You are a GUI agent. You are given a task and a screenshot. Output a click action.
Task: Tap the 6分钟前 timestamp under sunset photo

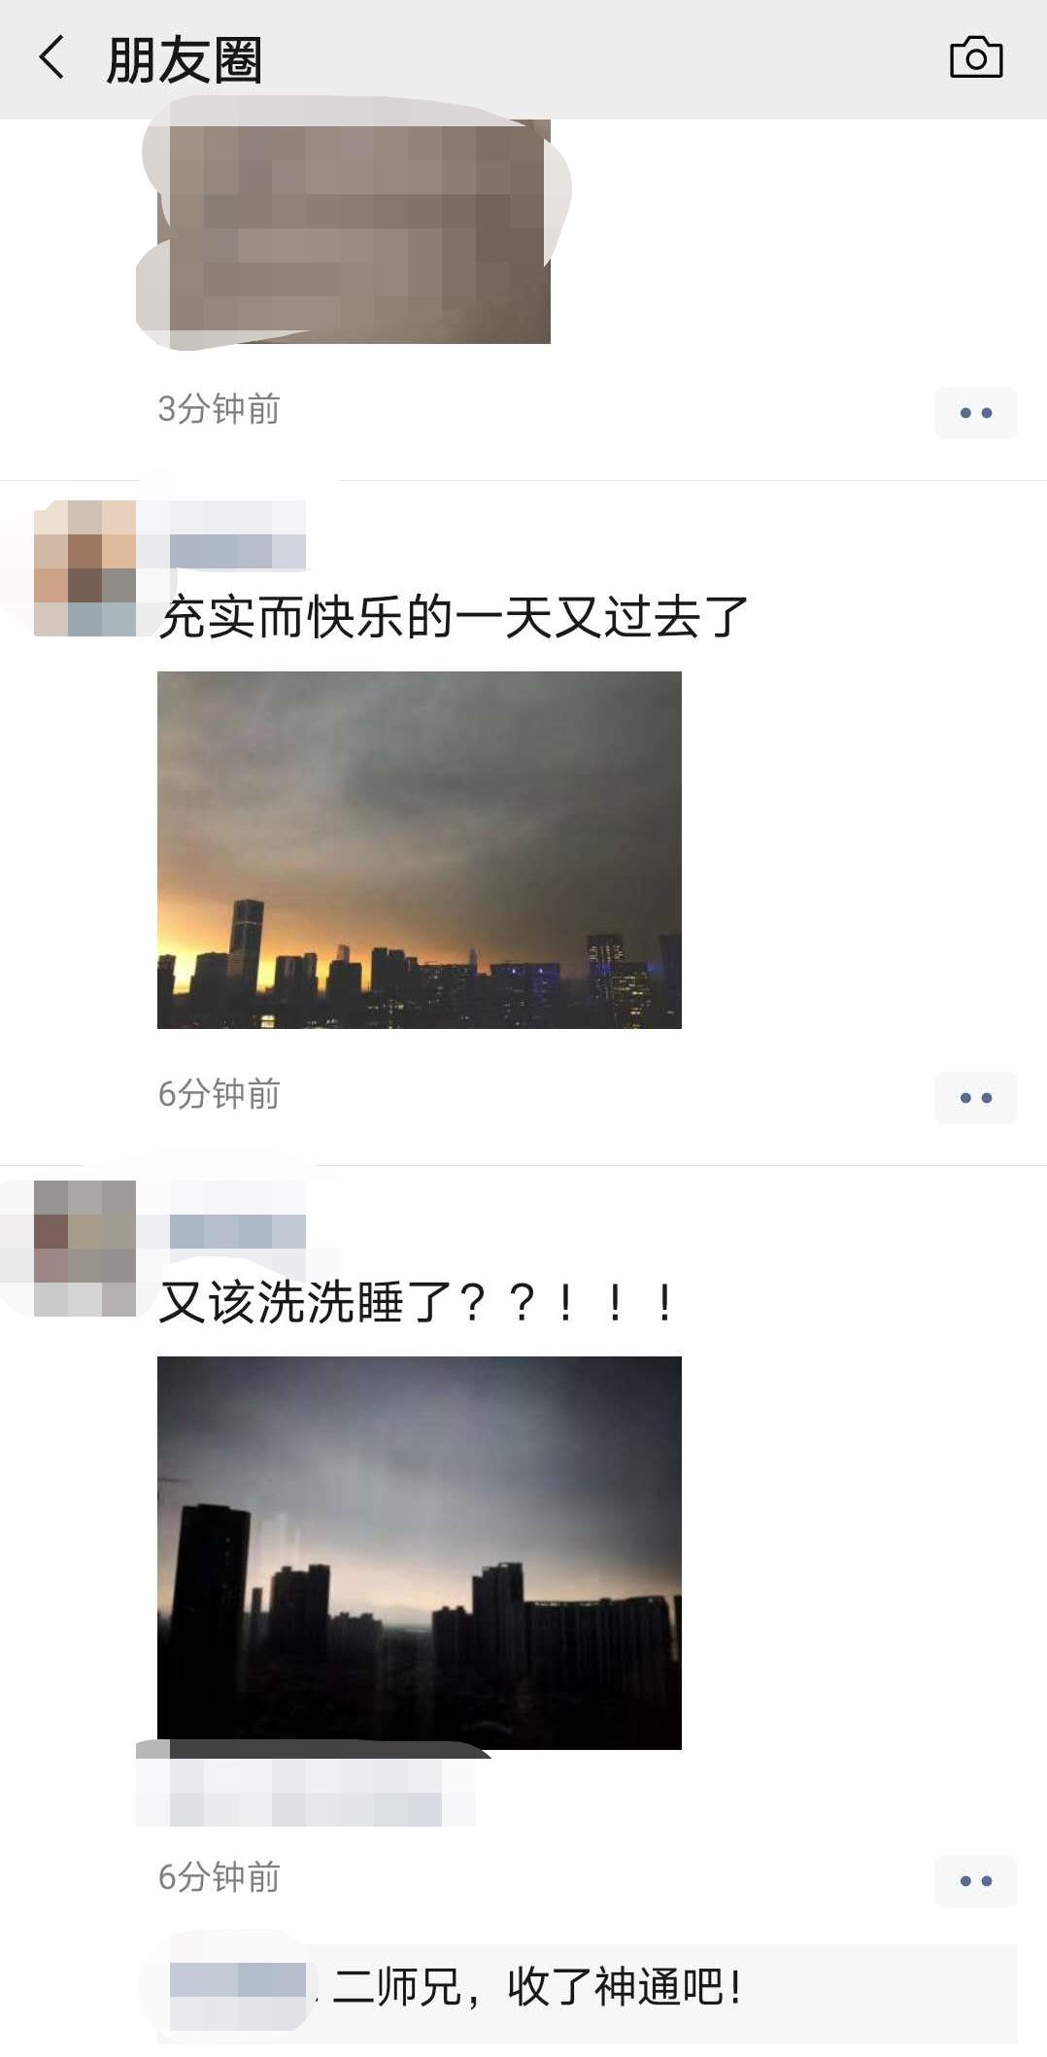[220, 1094]
